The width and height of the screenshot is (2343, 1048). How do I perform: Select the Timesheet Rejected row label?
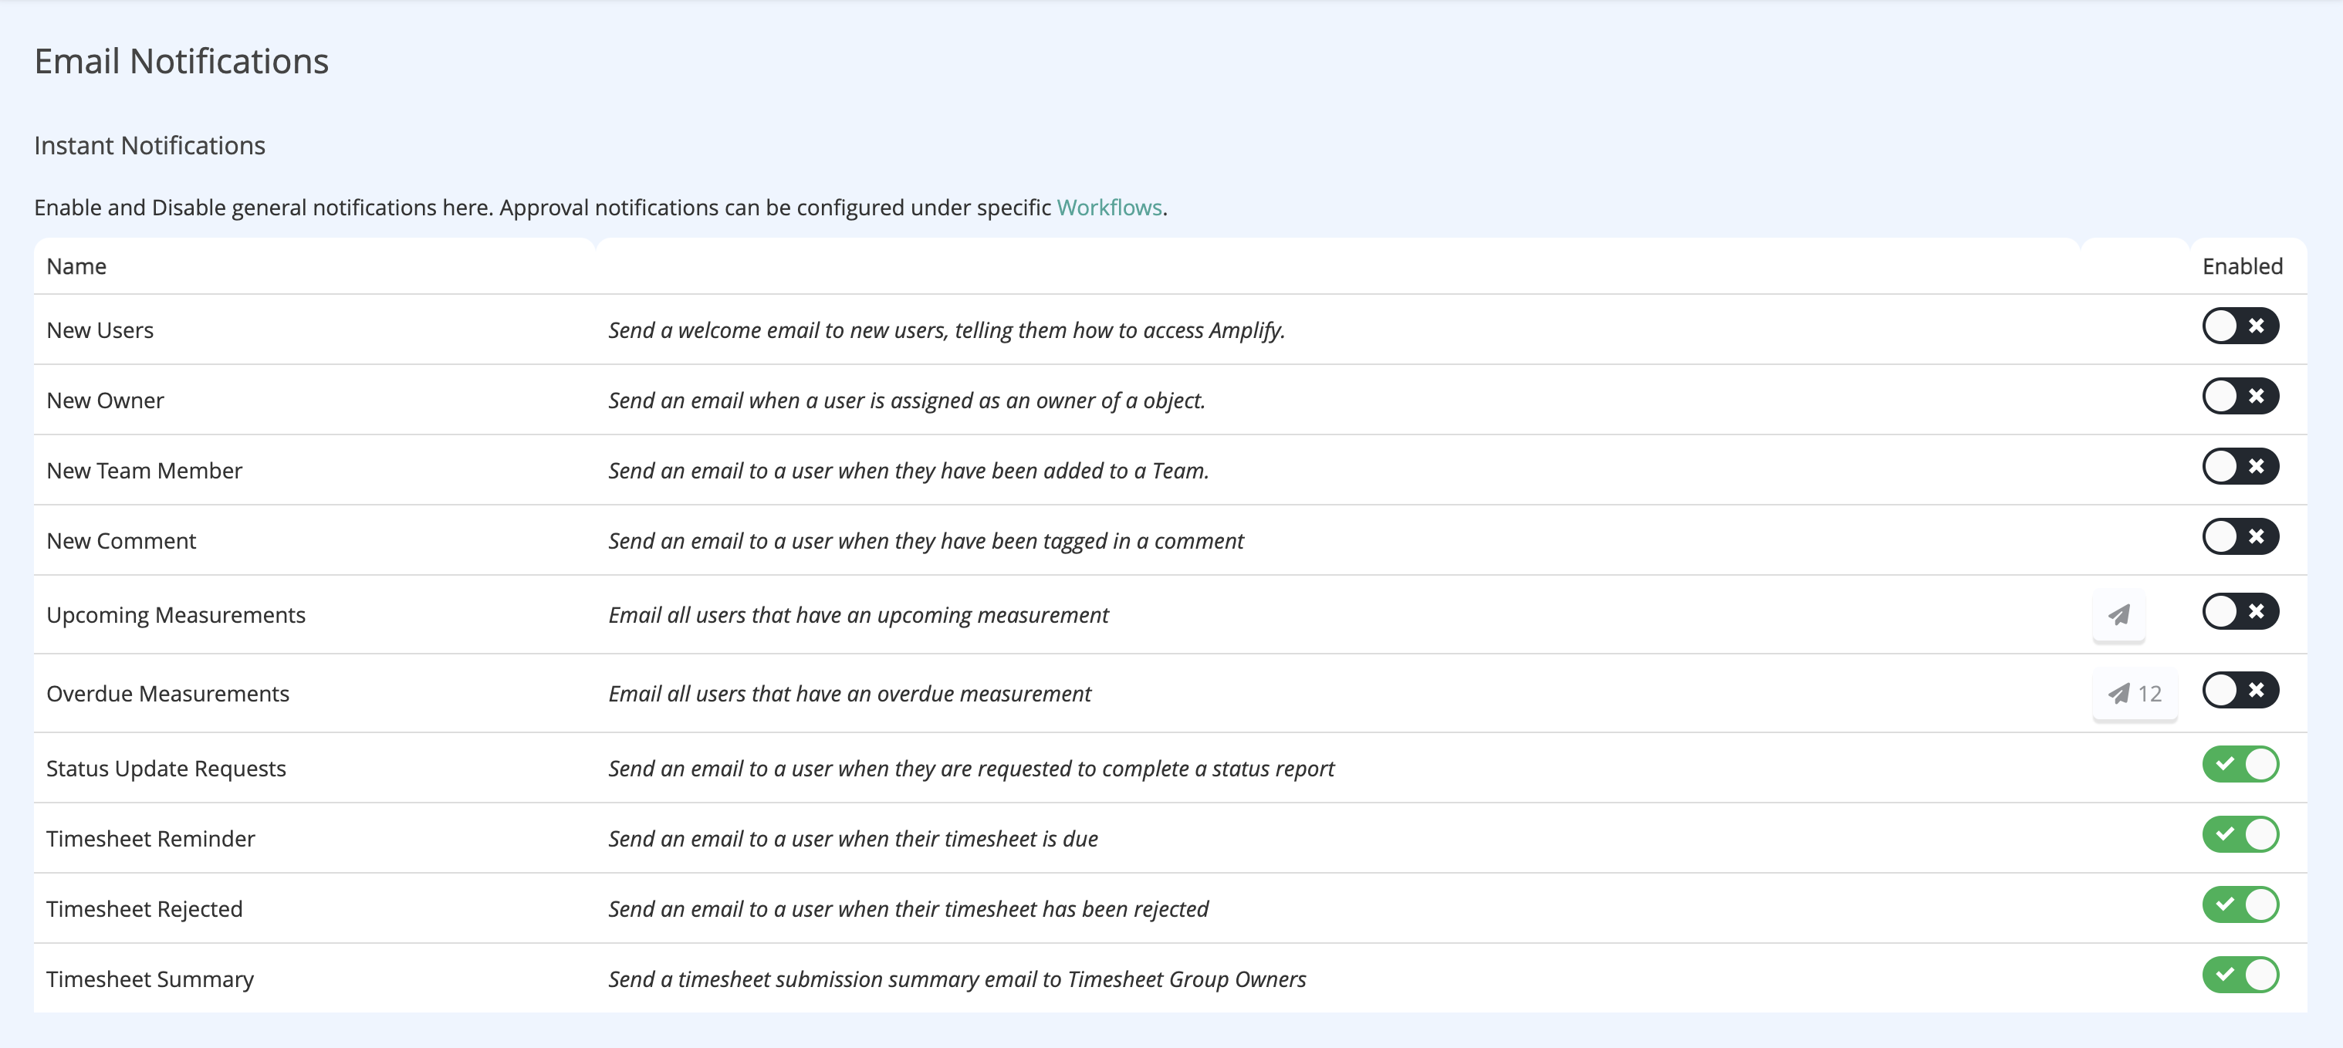tap(144, 909)
